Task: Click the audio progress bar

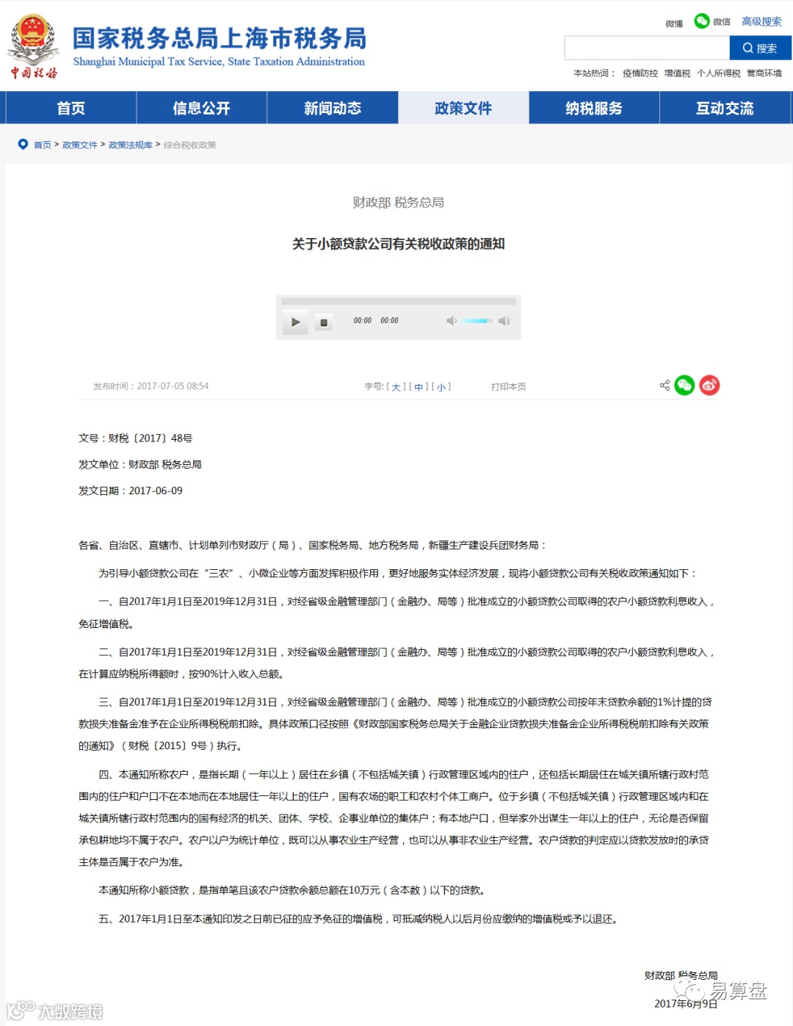Action: click(x=398, y=302)
